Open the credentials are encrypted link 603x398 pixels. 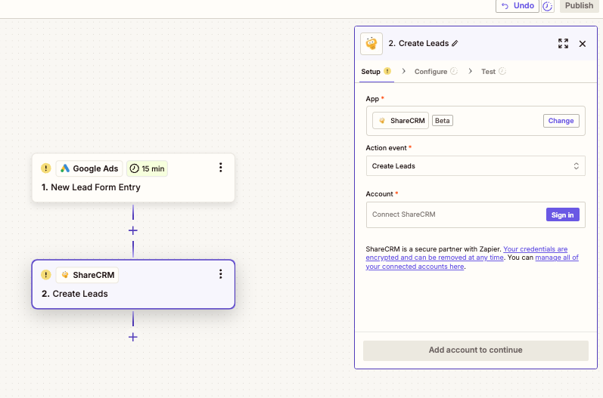click(467, 253)
